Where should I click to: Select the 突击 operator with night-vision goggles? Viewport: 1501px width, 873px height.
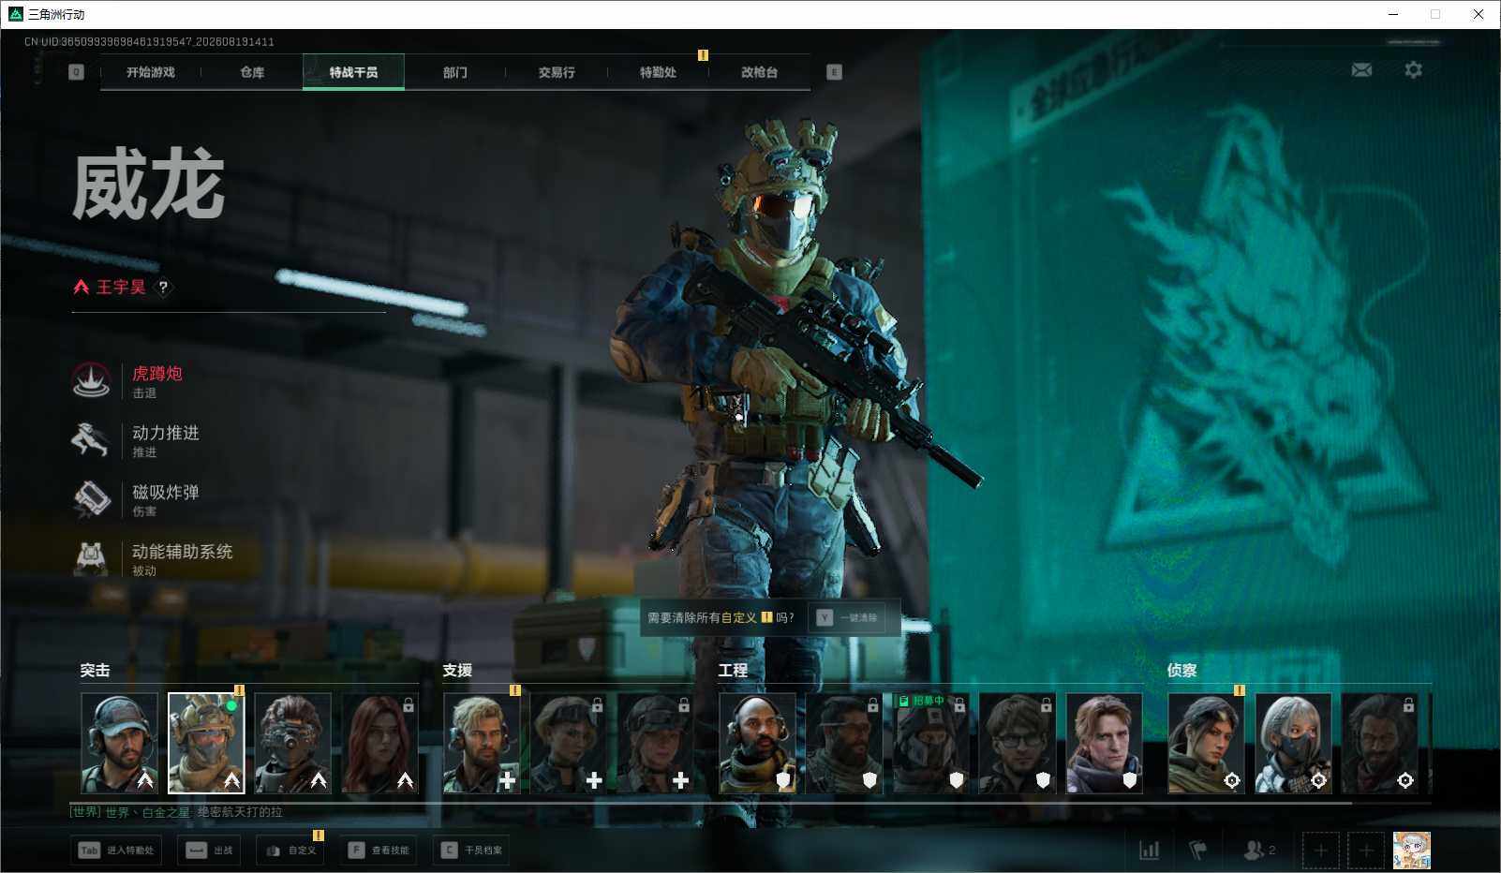pos(292,743)
